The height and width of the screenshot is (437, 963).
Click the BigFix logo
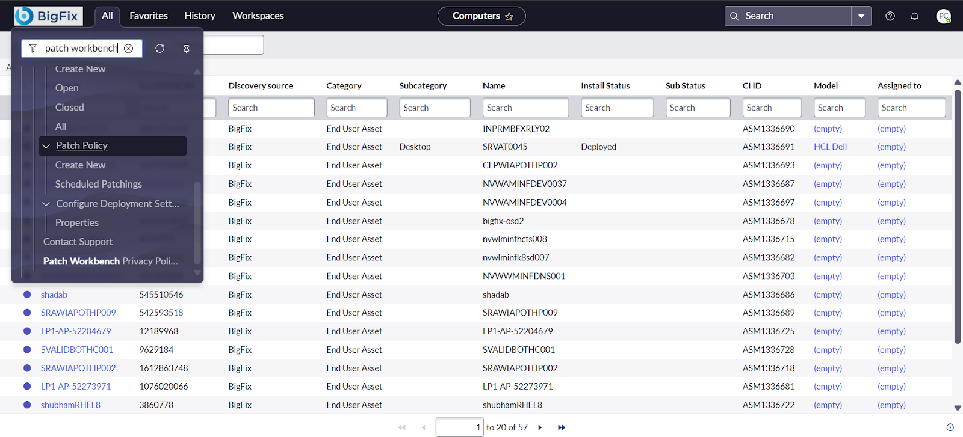pyautogui.click(x=49, y=16)
